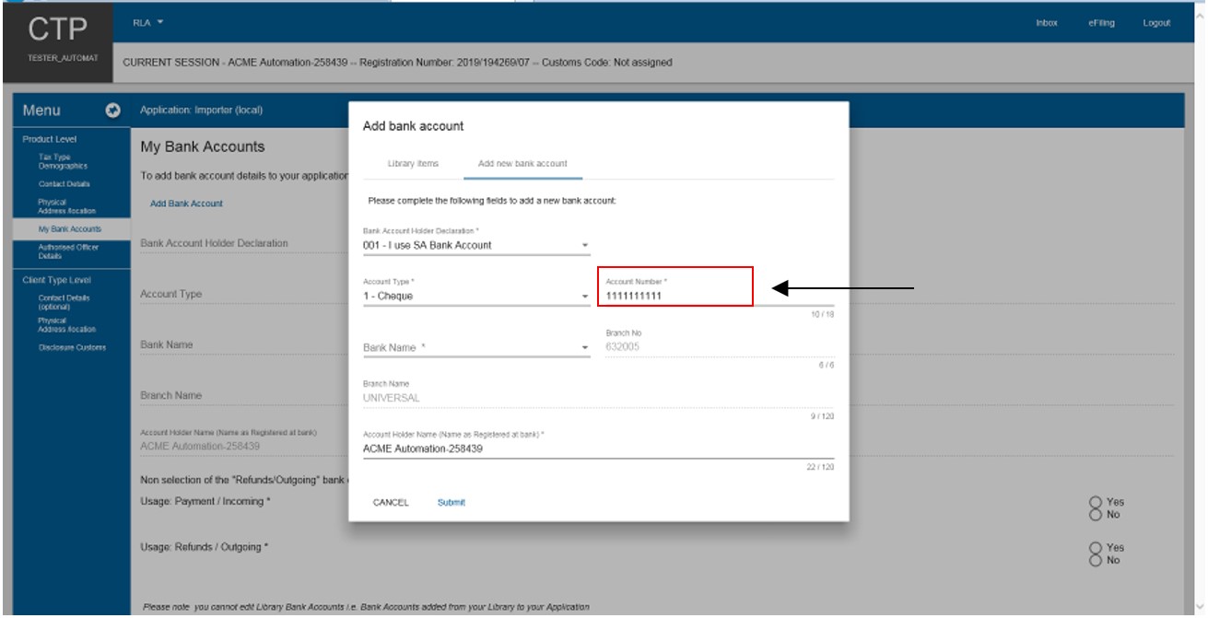Open Physical Address location under Client Type Level

pyautogui.click(x=66, y=325)
